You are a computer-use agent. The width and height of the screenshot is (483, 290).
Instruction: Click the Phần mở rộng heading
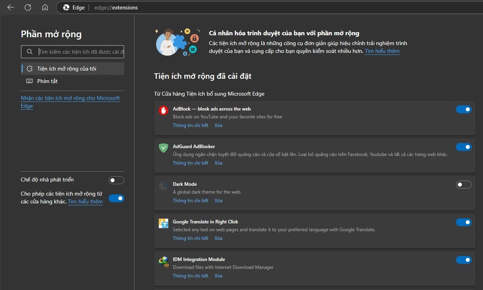point(51,34)
